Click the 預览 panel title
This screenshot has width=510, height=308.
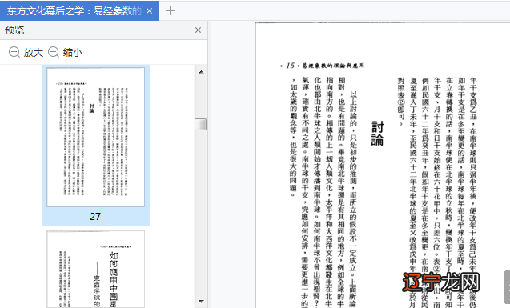14,30
